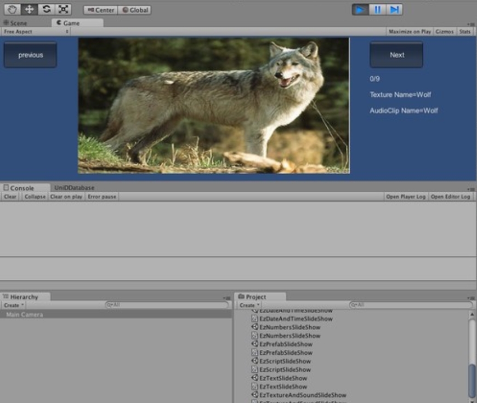Viewport: 477px width, 403px height.
Task: Open the Hierarchy Create dropdown
Action: (14, 305)
